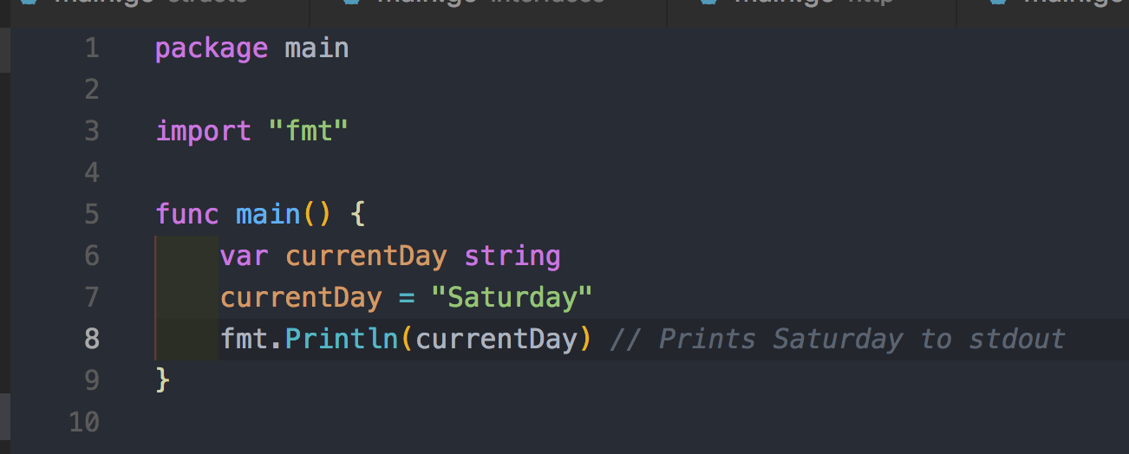The height and width of the screenshot is (454, 1129).
Task: Place cursor on the var keyword
Action: click(x=244, y=256)
